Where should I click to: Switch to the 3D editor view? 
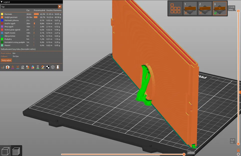point(5,151)
